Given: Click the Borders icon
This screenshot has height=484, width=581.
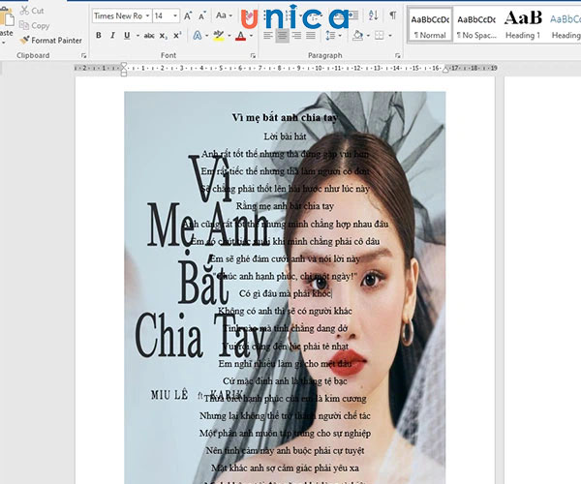Looking at the screenshot, I should [379, 36].
